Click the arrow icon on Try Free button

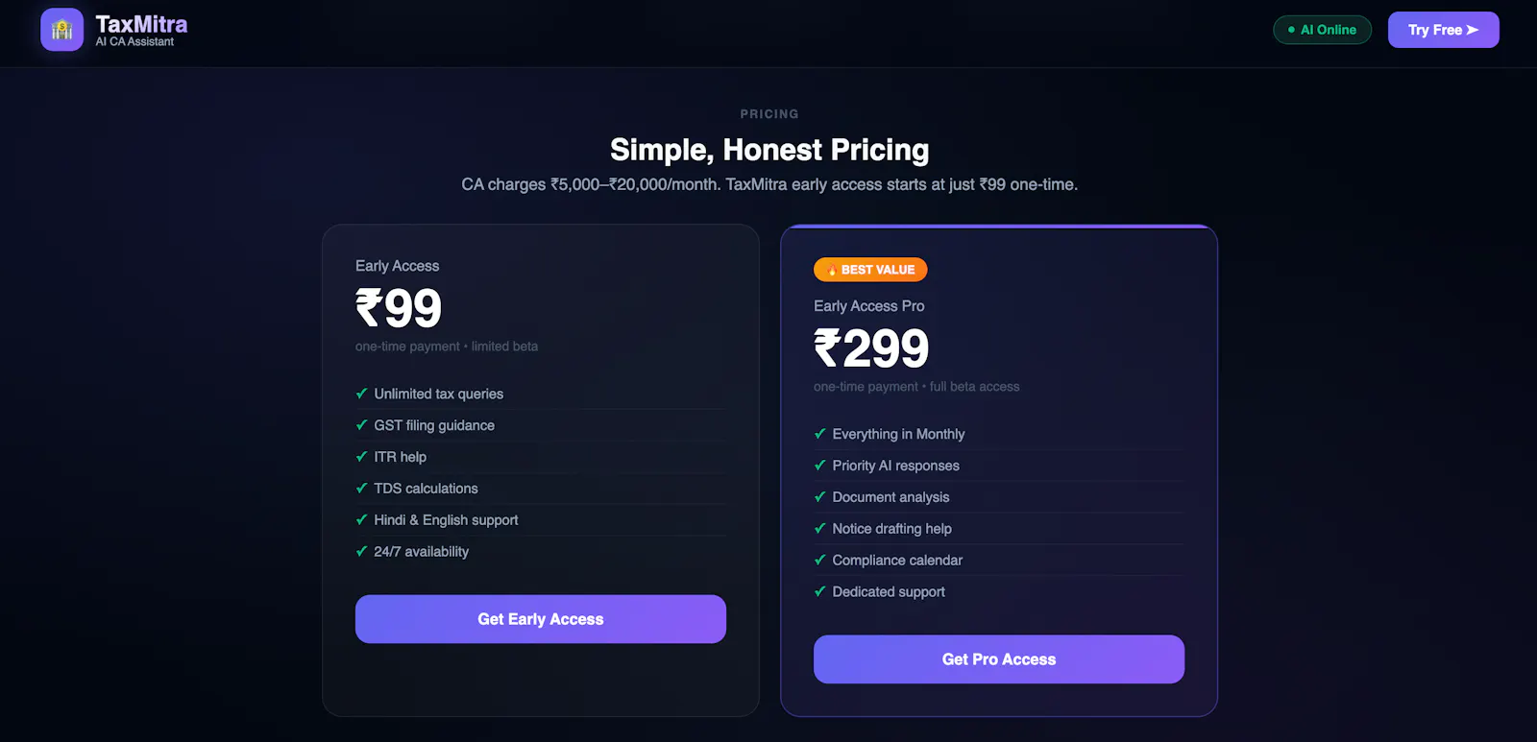(1472, 30)
